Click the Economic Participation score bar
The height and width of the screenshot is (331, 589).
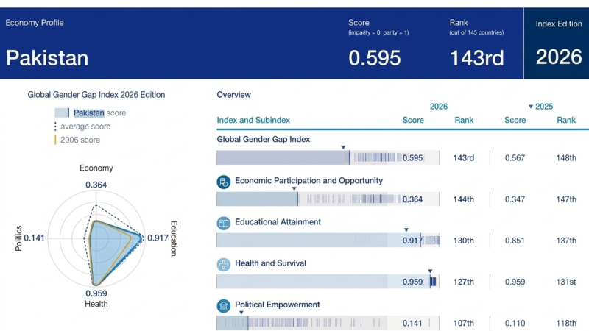[x=328, y=199]
